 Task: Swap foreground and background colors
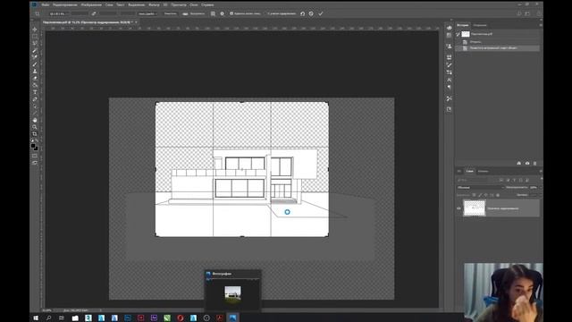[x=37, y=141]
